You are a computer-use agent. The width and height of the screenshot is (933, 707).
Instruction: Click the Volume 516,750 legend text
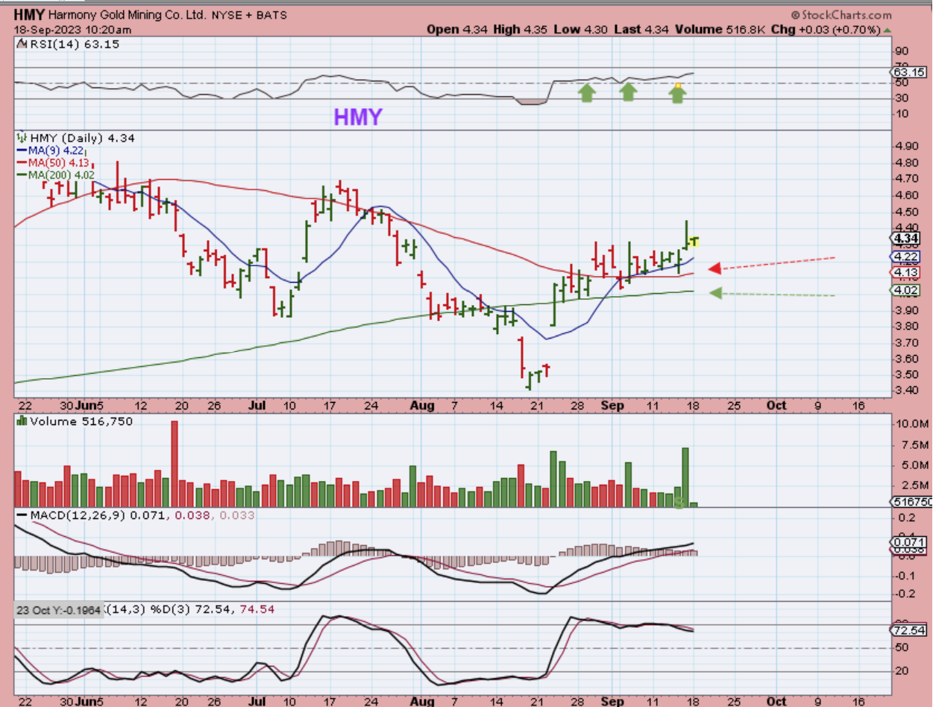pos(81,421)
